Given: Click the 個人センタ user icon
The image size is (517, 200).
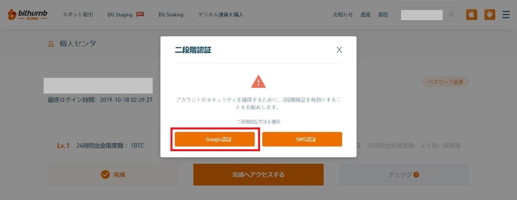Looking at the screenshot, I should coord(51,44).
